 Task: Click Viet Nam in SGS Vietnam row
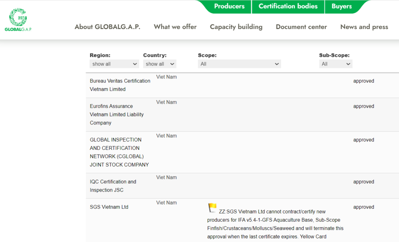point(166,203)
